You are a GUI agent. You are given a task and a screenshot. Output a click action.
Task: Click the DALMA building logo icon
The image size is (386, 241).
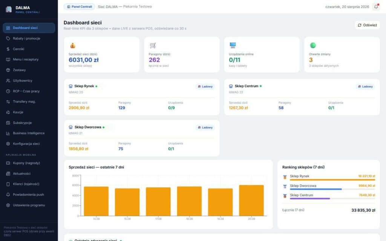(x=9, y=9)
